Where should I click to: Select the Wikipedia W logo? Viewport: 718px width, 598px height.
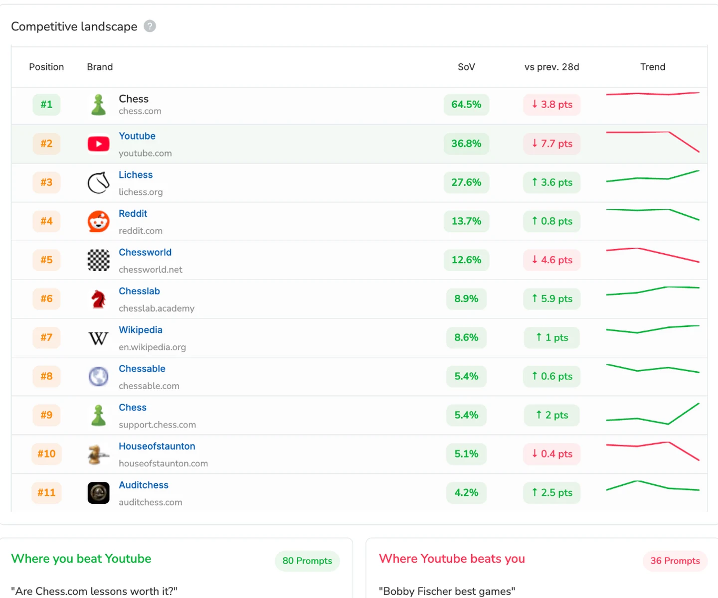pos(99,338)
